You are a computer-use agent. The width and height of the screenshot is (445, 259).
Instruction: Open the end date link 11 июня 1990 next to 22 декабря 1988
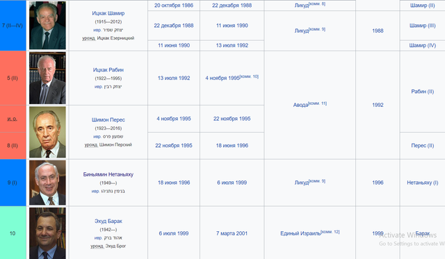(232, 26)
